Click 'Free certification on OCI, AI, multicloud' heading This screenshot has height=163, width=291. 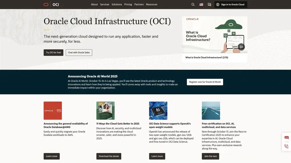(x=219, y=125)
